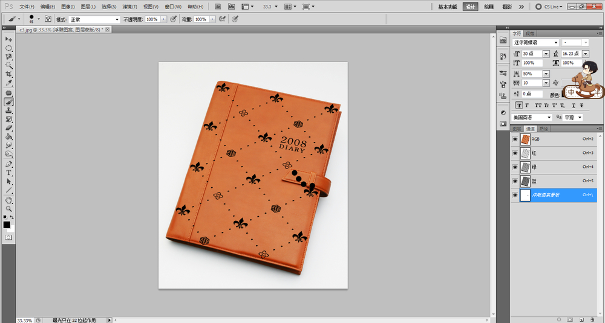Enable airbrush mode next to flow
Screen dimensions: 605x323
223,19
